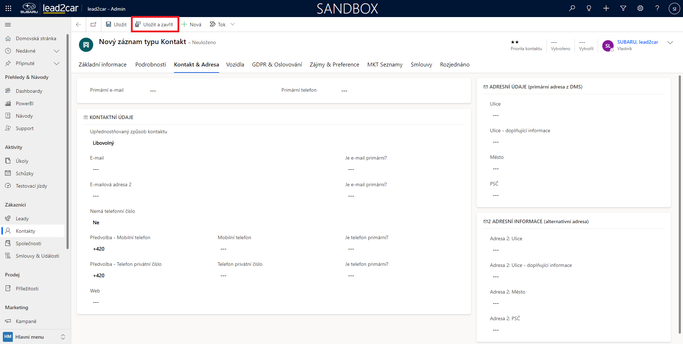Click the Uložit a zavřít button

pos(155,25)
